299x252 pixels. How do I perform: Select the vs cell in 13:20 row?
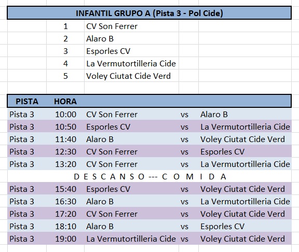184,164
